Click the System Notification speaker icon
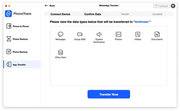Viewport: 180px width, 111px height. pos(99,34)
